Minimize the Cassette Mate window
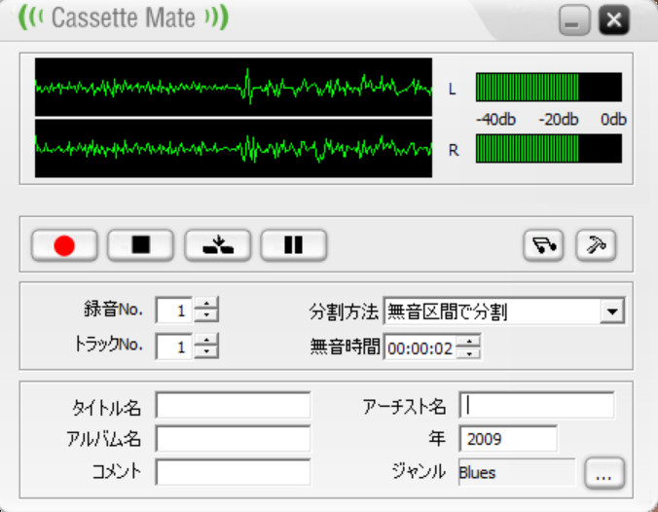 [x=575, y=20]
